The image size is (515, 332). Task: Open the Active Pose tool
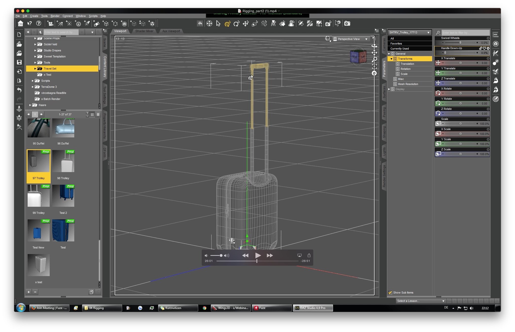pyautogui.click(x=264, y=24)
